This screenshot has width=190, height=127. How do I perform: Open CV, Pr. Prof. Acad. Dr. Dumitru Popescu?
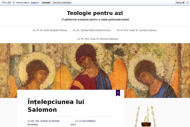tap(136, 30)
